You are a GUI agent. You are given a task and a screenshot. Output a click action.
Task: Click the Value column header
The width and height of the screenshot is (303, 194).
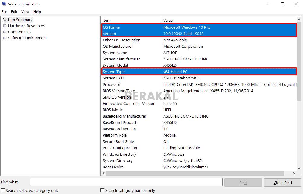[x=229, y=20]
